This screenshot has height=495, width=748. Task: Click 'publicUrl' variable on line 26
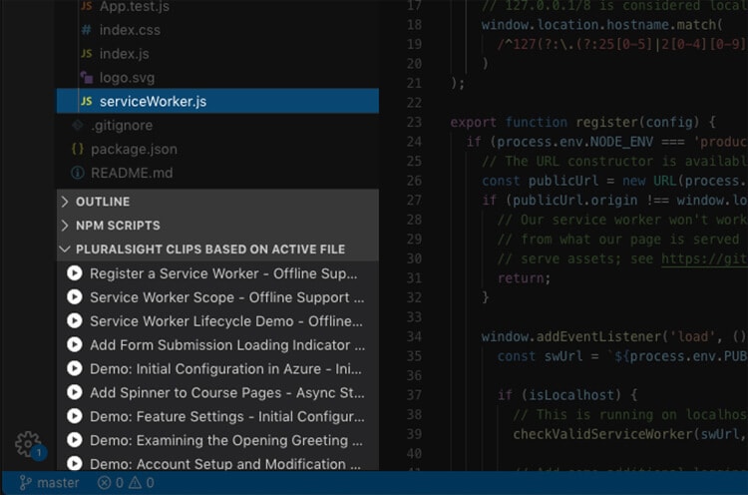[563, 181]
